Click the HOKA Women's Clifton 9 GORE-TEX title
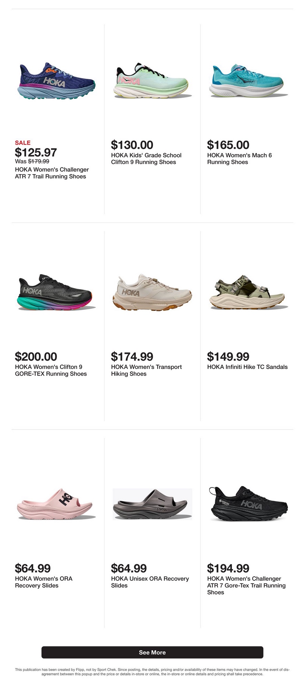The image size is (305, 691). (x=51, y=370)
